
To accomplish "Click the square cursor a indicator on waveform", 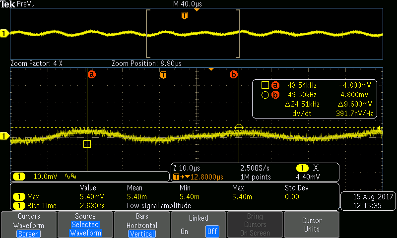I will click(87, 144).
